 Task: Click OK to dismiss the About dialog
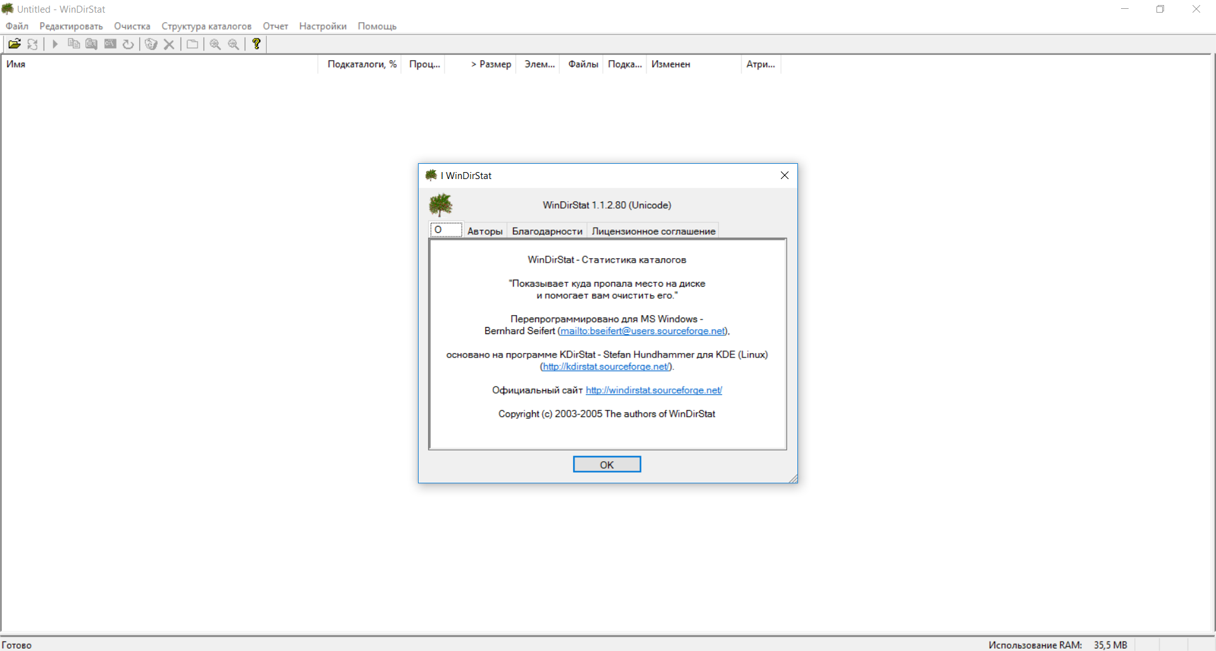(607, 464)
